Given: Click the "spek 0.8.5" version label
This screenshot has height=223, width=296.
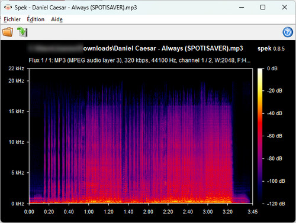Looking at the screenshot, I should (271, 48).
